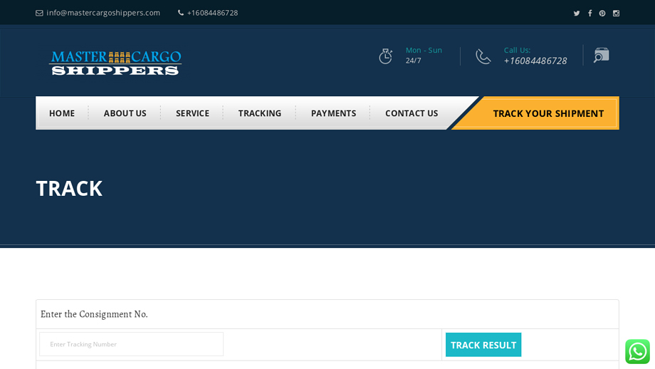Click the stopwatch icon beside Mon - Sun
This screenshot has width=655, height=369.
(386, 56)
